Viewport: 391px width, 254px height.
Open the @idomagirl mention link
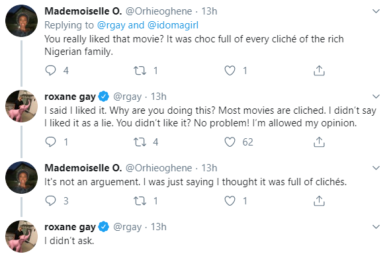point(173,25)
